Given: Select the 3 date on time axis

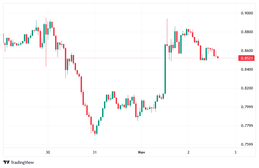Looking at the screenshot, I should pyautogui.click(x=235, y=152).
